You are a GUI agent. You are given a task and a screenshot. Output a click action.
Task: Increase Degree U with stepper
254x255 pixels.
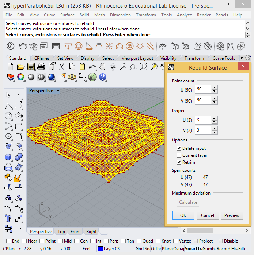pos(214,118)
